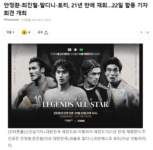Click the 공유 share upload arrow icon
This screenshot has height=150, width=153.
pos(46,32)
